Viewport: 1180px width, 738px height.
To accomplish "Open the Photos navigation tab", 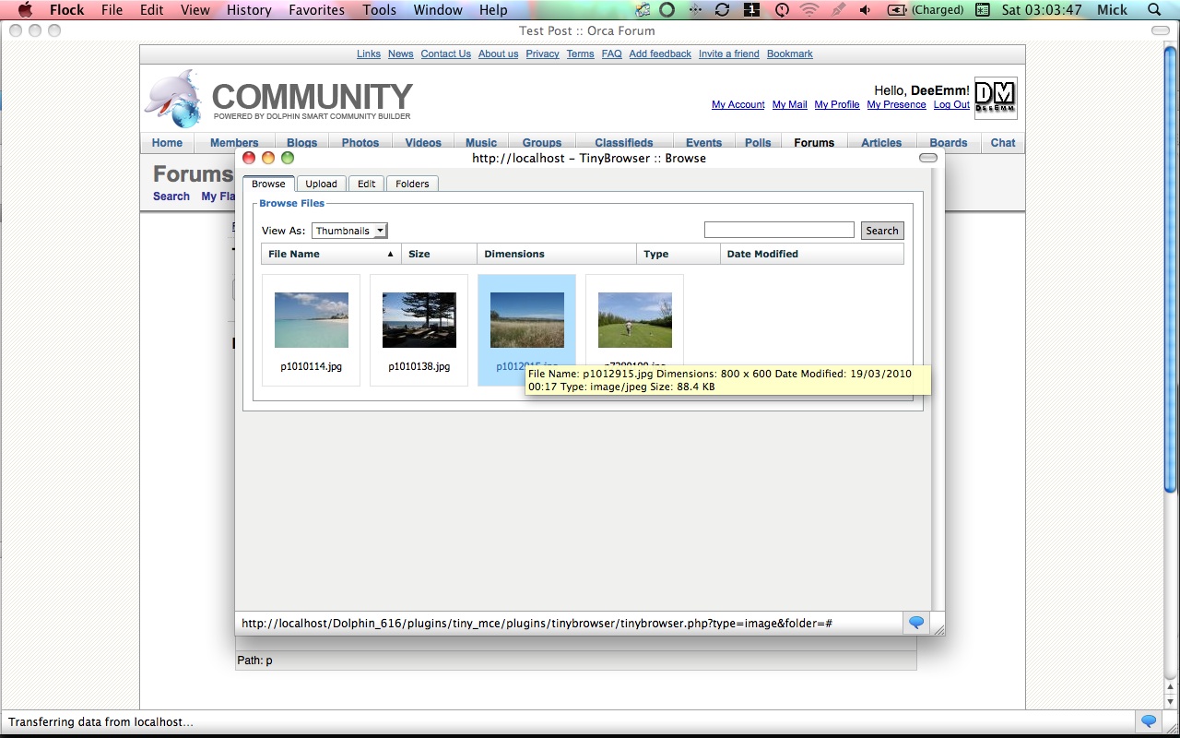I will 360,143.
